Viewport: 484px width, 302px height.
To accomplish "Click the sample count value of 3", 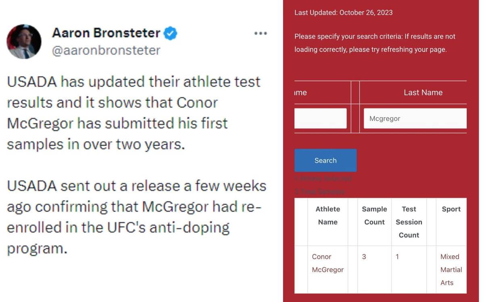I will [364, 256].
